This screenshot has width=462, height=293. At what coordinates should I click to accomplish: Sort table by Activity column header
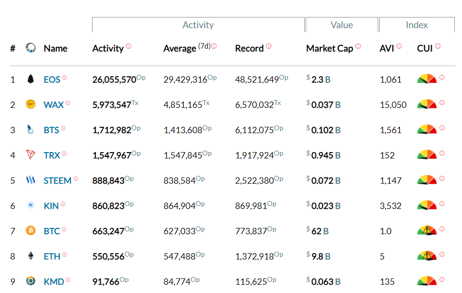pyautogui.click(x=108, y=48)
